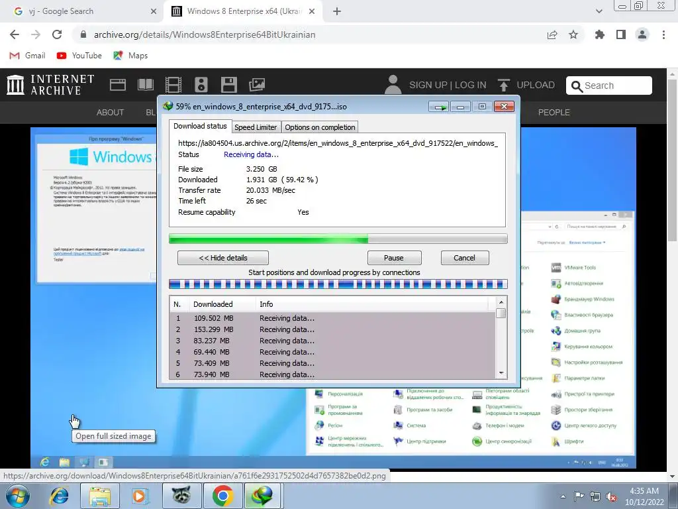
Task: Open the ABOUT menu item
Action: [x=110, y=113]
